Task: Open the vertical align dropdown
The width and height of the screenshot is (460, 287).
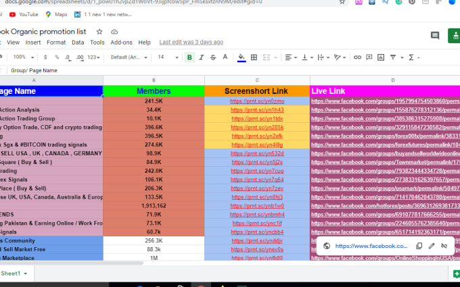Action: tap(307, 57)
